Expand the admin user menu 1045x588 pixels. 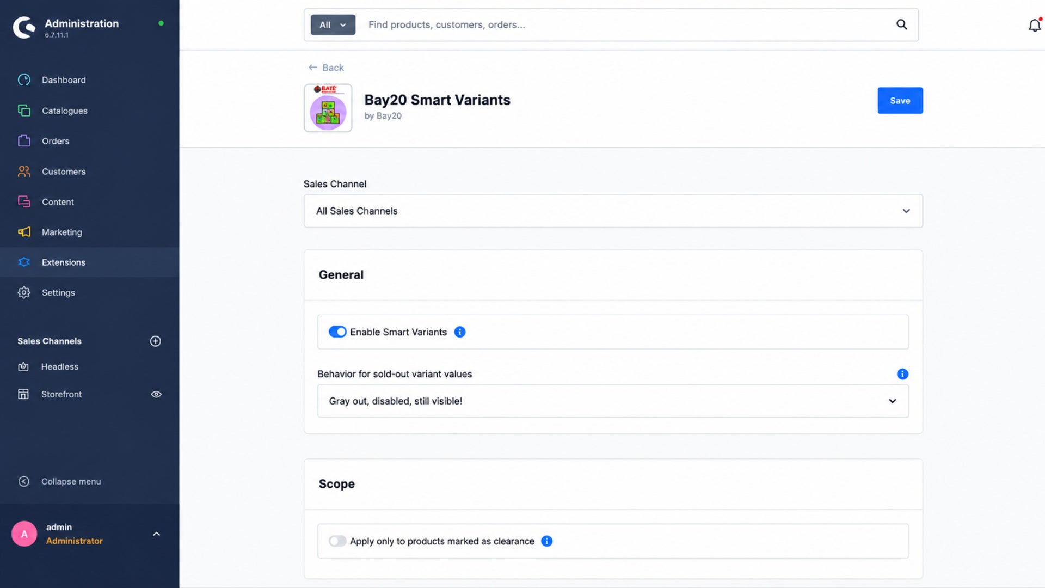[157, 534]
